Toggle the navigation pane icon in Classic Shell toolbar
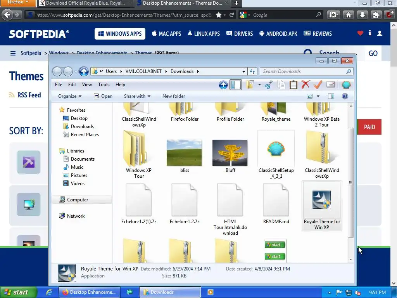 coord(236,85)
